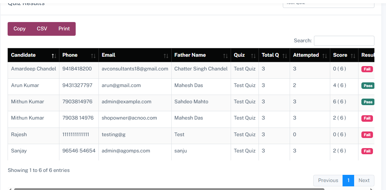
Task: Click Next page in pagination
Action: click(364, 181)
